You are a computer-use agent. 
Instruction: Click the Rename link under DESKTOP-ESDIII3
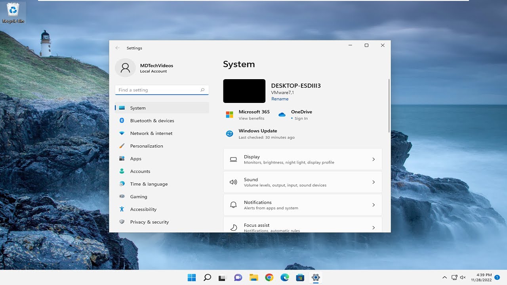pos(280,99)
